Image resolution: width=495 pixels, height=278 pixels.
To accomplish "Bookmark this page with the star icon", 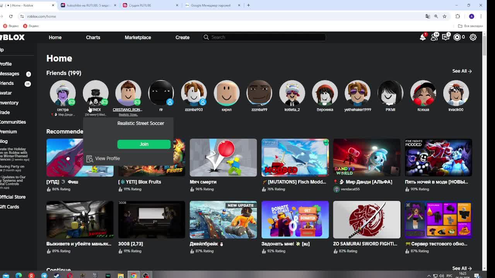I will pos(444,16).
